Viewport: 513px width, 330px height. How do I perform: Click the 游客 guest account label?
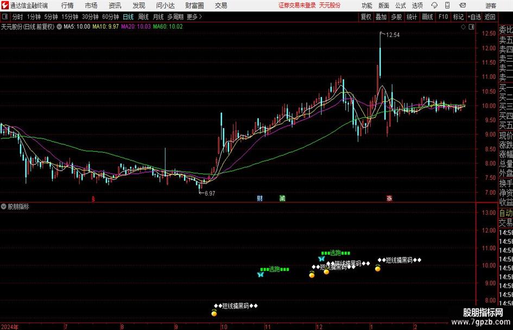491,5
